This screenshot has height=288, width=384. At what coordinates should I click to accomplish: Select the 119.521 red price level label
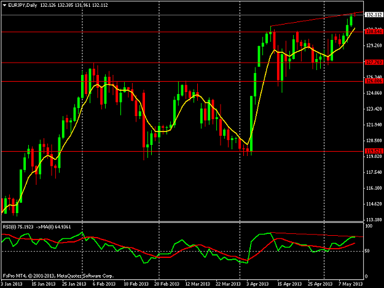coord(374,151)
